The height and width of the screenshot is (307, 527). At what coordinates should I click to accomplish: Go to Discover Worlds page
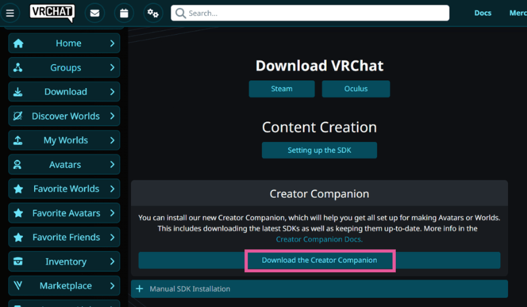point(64,116)
